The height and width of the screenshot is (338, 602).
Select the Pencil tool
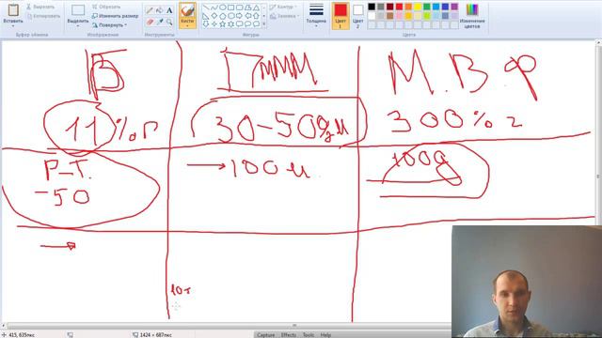click(x=150, y=10)
